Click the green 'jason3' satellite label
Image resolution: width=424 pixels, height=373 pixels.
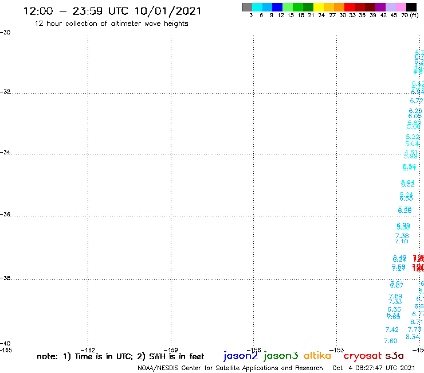281,356
